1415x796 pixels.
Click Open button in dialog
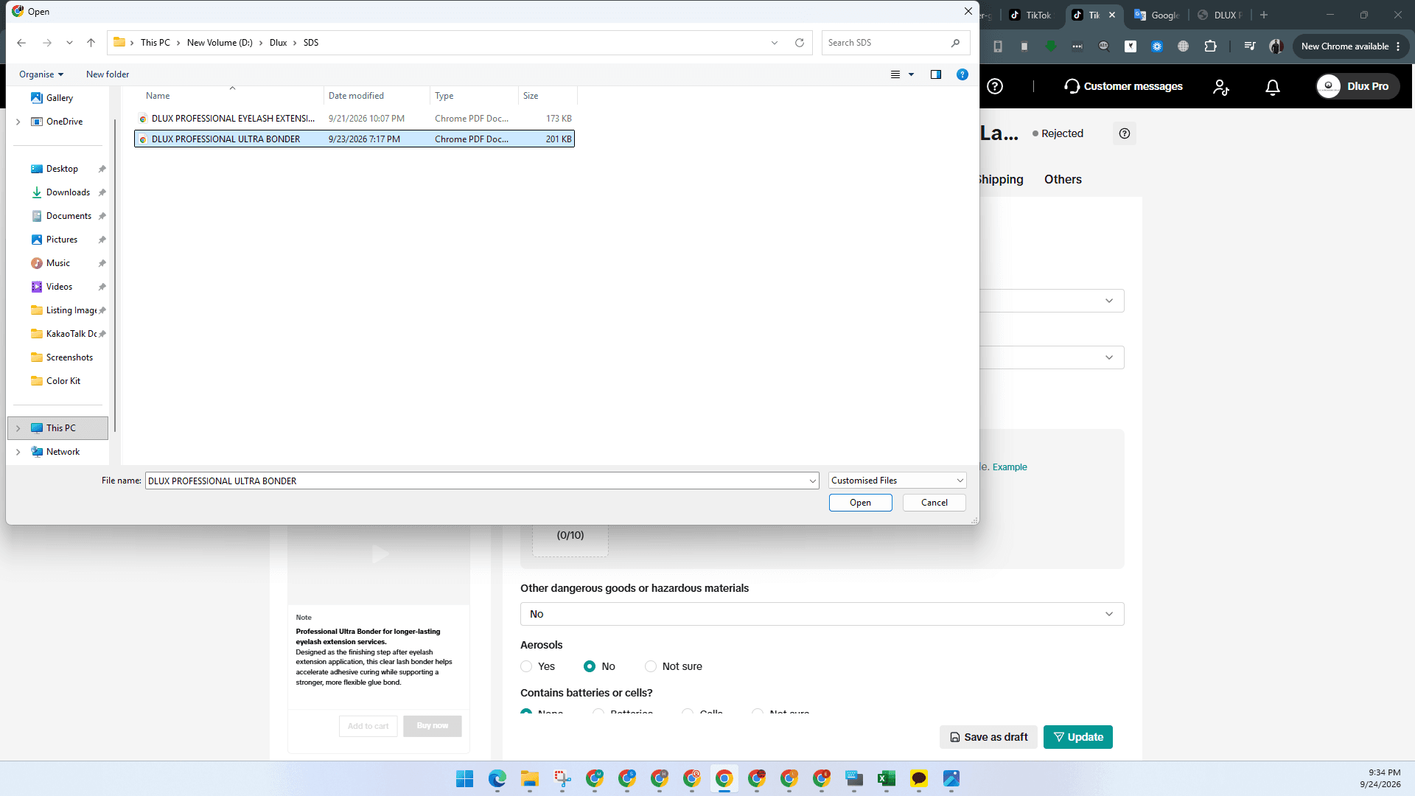click(860, 503)
